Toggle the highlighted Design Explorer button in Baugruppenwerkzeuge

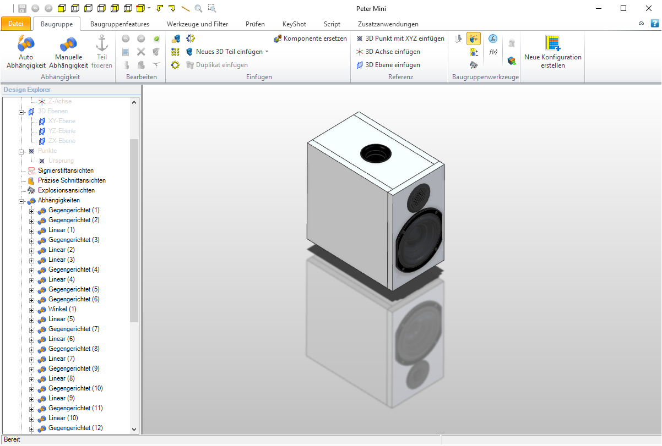pos(473,38)
